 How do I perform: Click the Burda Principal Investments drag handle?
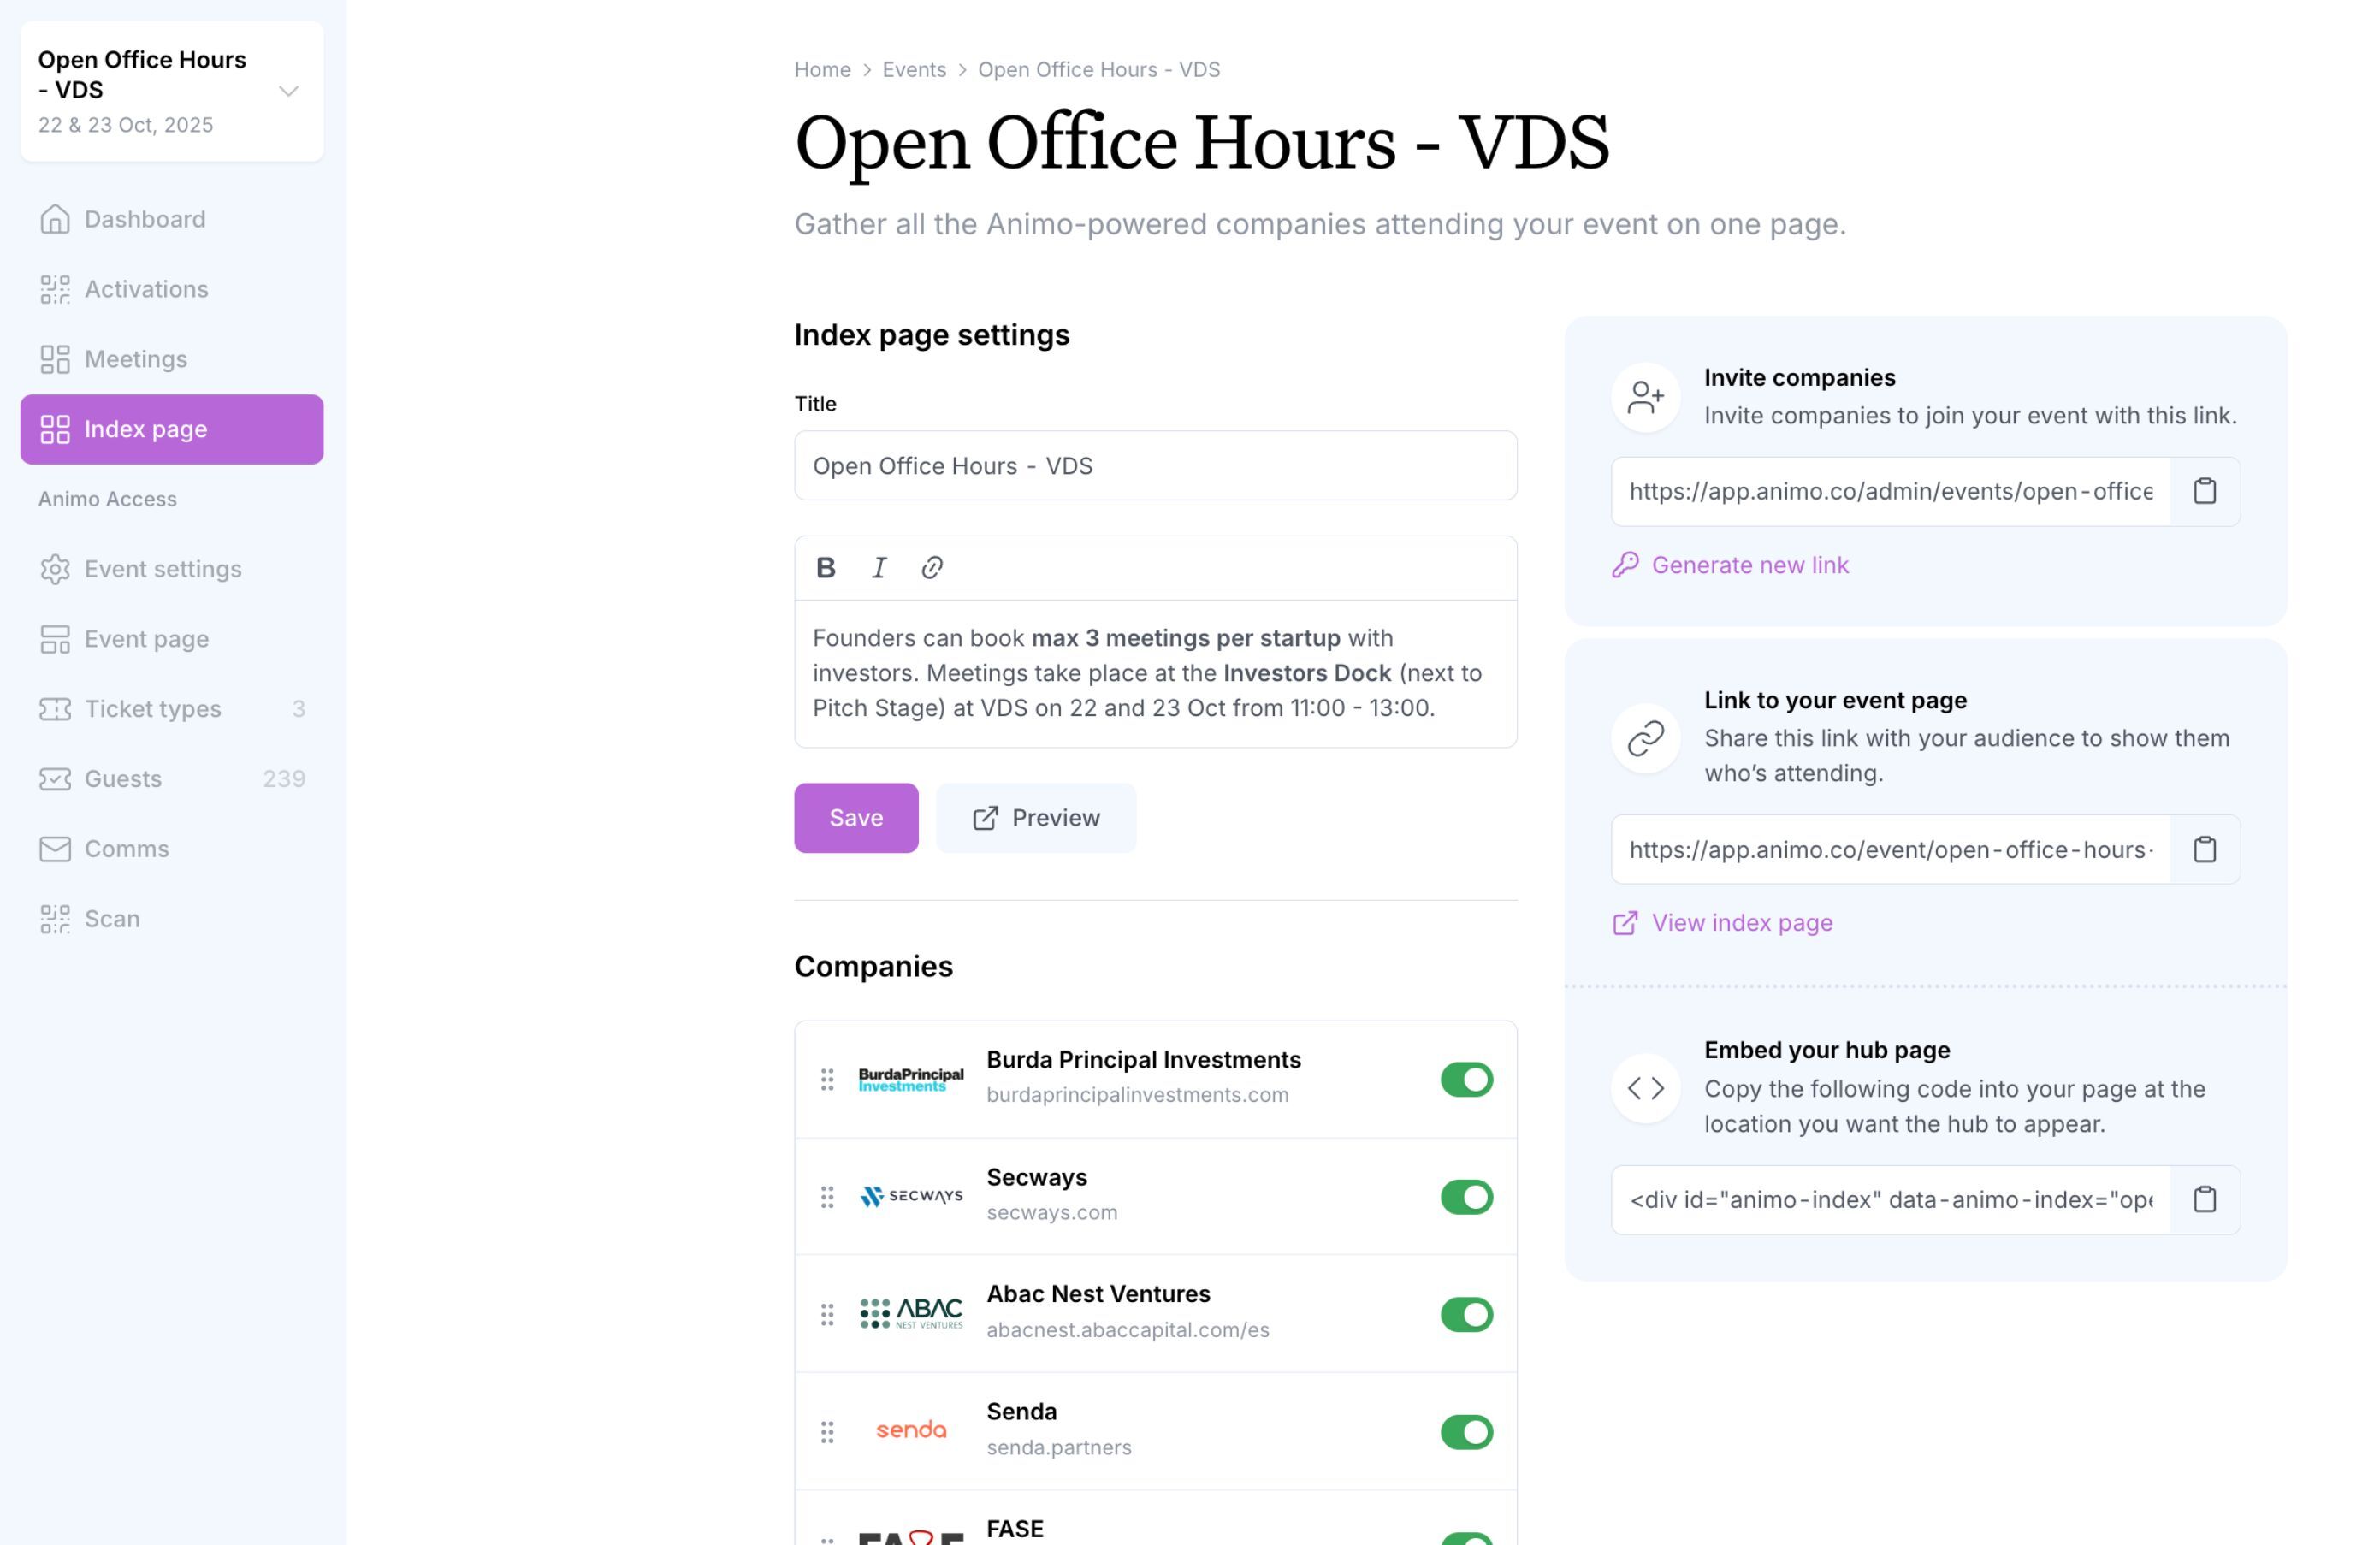click(x=827, y=1079)
